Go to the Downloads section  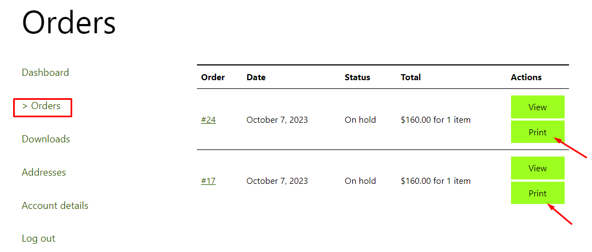46,139
